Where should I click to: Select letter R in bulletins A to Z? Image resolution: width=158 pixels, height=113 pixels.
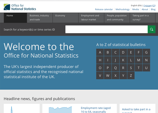(123, 68)
